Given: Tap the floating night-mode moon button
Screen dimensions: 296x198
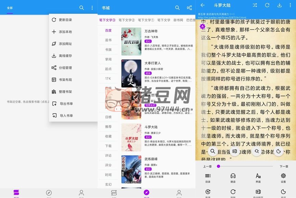Looking at the screenshot, I should (279, 151).
